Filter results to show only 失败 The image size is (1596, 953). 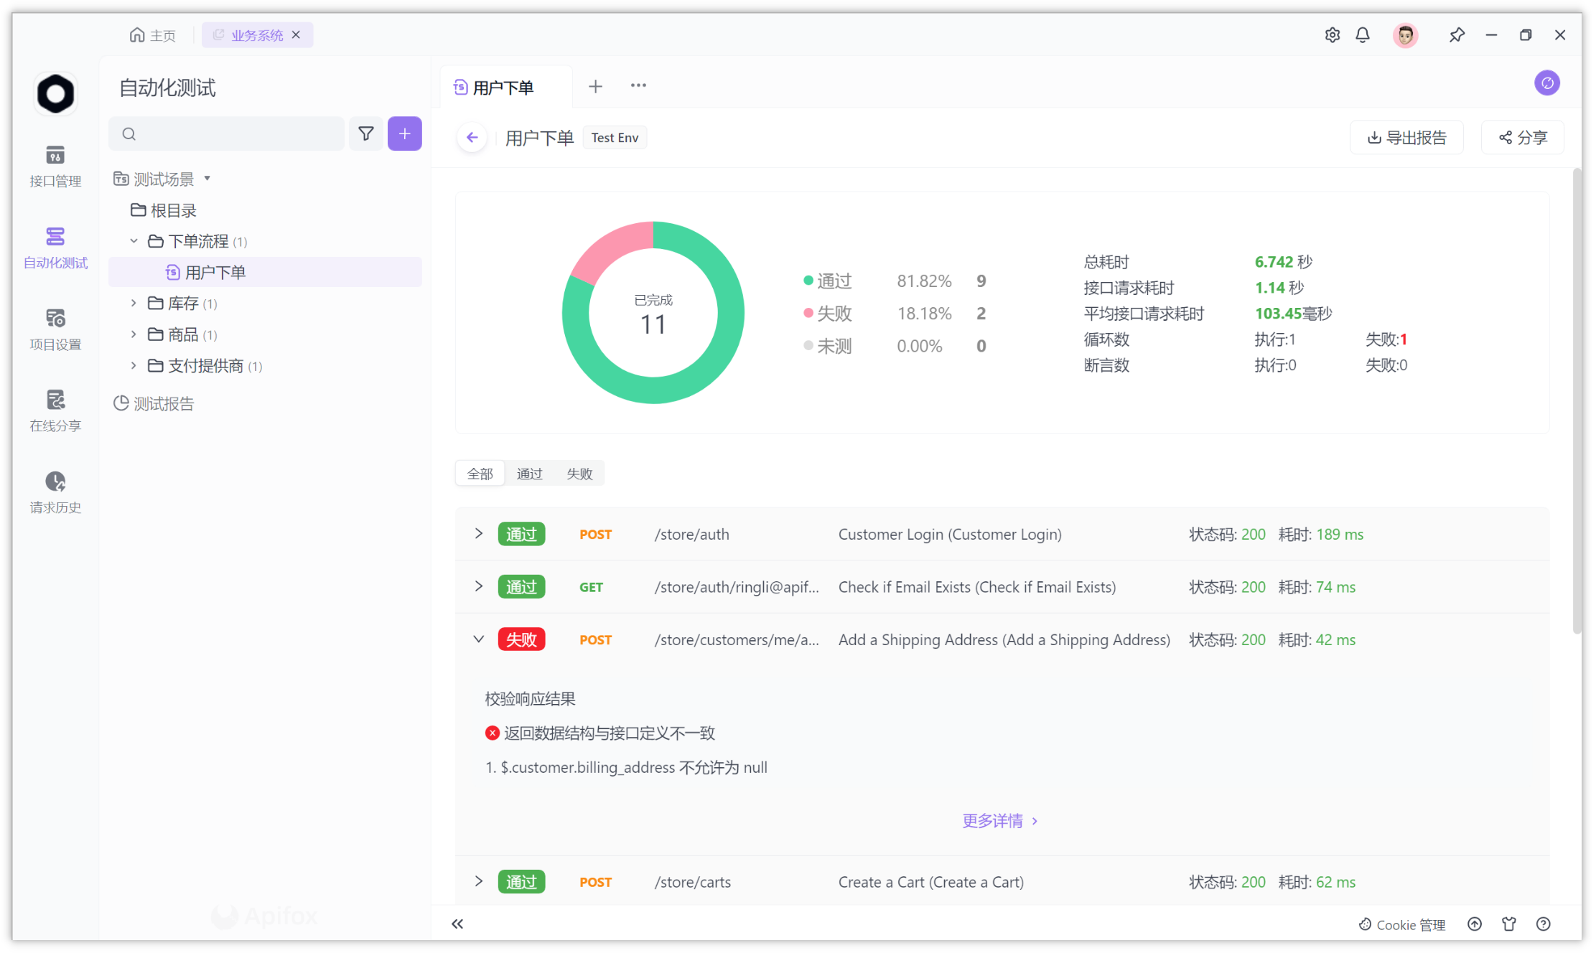[579, 473]
